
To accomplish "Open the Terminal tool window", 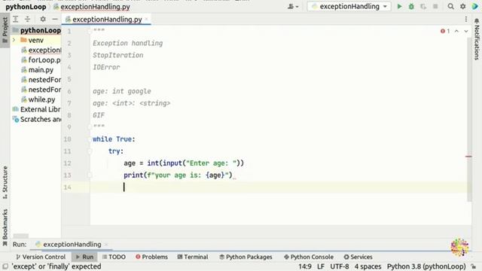I will [193, 257].
